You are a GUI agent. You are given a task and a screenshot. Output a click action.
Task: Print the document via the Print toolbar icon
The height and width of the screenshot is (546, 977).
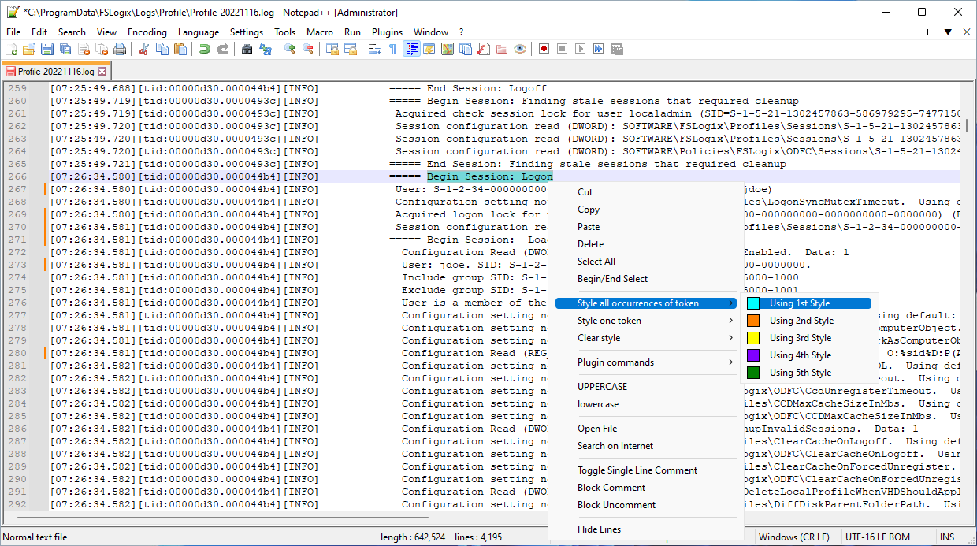pyautogui.click(x=120, y=49)
